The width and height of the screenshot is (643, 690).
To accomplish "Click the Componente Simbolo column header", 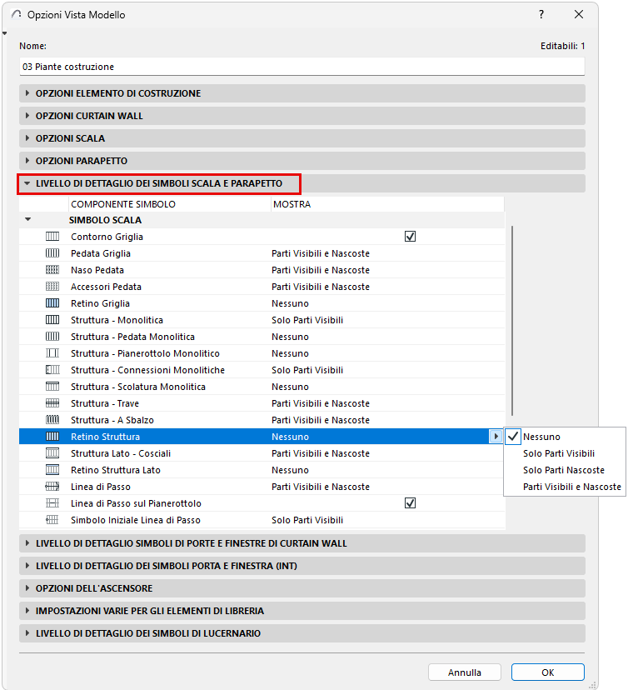I will 170,204.
